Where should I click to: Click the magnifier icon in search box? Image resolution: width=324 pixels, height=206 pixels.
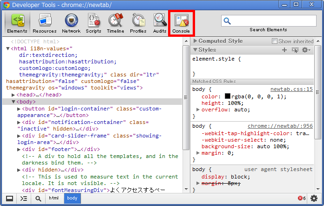227,21
